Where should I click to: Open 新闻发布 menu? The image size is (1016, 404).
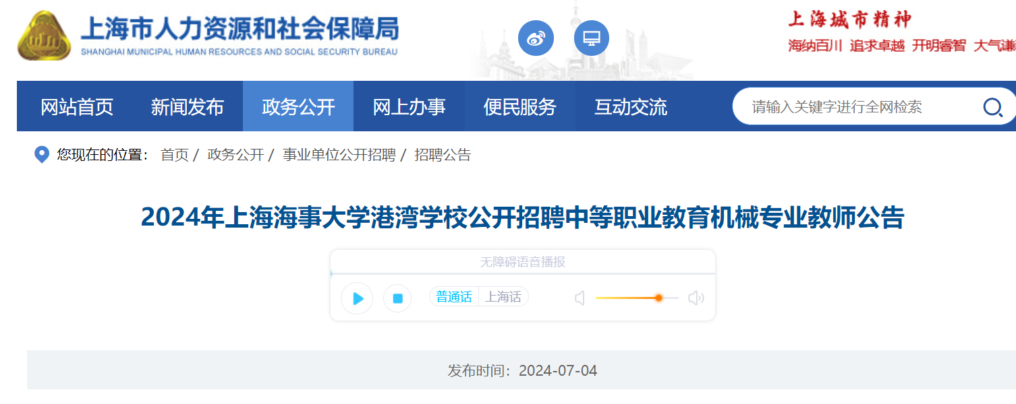188,107
